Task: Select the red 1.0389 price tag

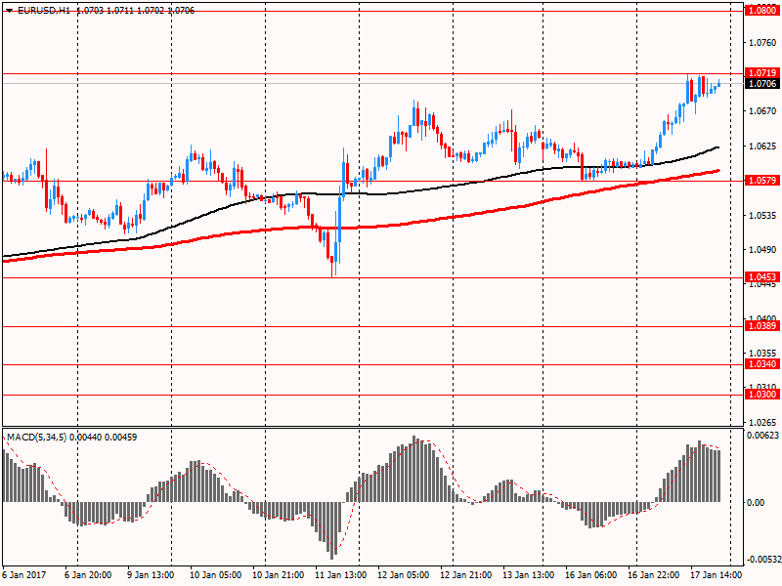Action: 761,326
